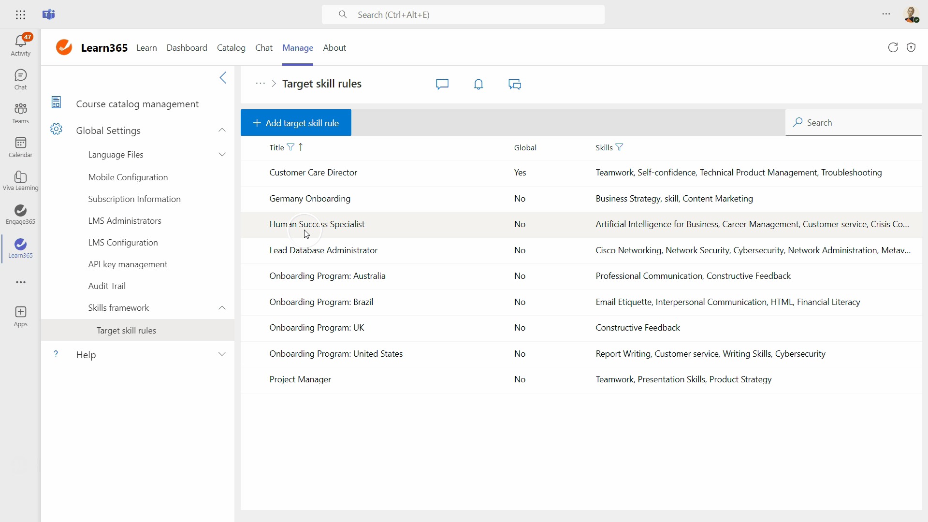
Task: Click Add target skill rule button
Action: 296,123
